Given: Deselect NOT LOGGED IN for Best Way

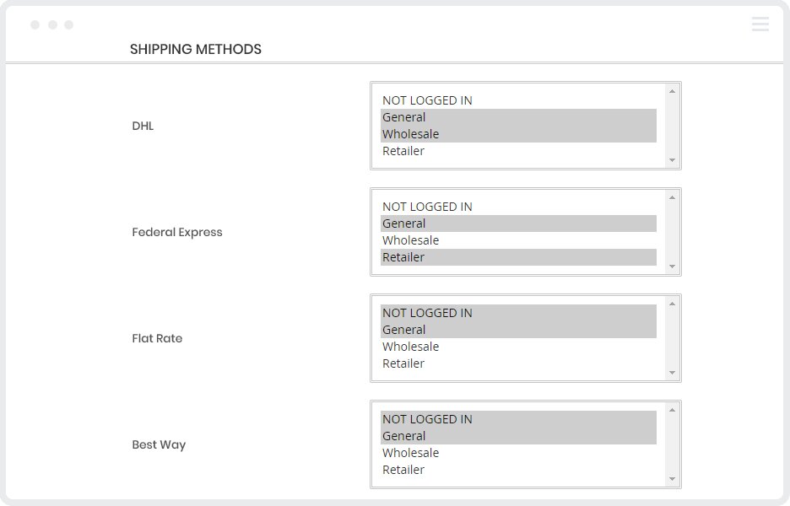Looking at the screenshot, I should point(427,419).
